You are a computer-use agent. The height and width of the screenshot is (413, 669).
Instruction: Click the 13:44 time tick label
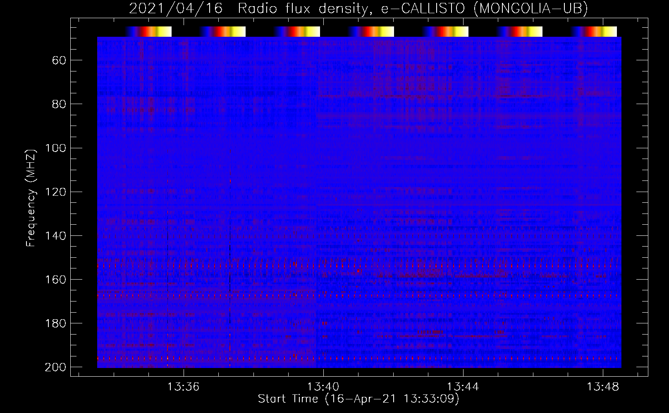point(463,387)
